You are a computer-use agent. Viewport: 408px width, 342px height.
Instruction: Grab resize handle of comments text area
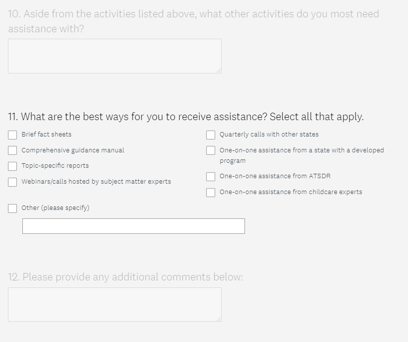pos(219,319)
